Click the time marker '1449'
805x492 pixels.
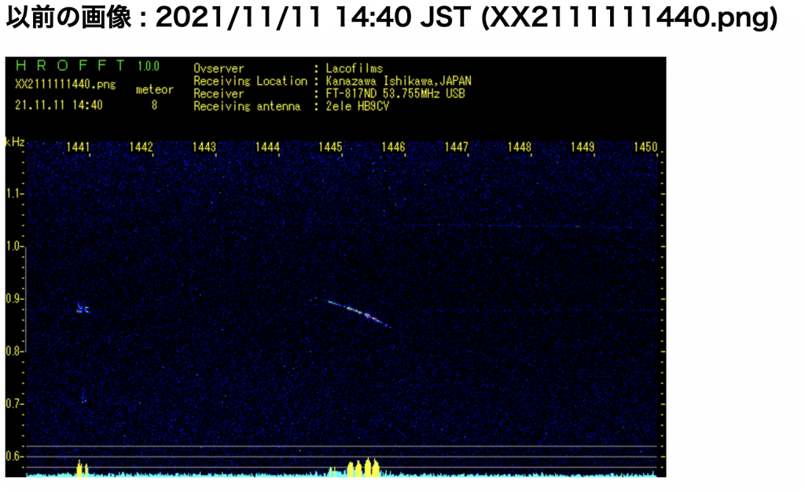click(x=583, y=147)
